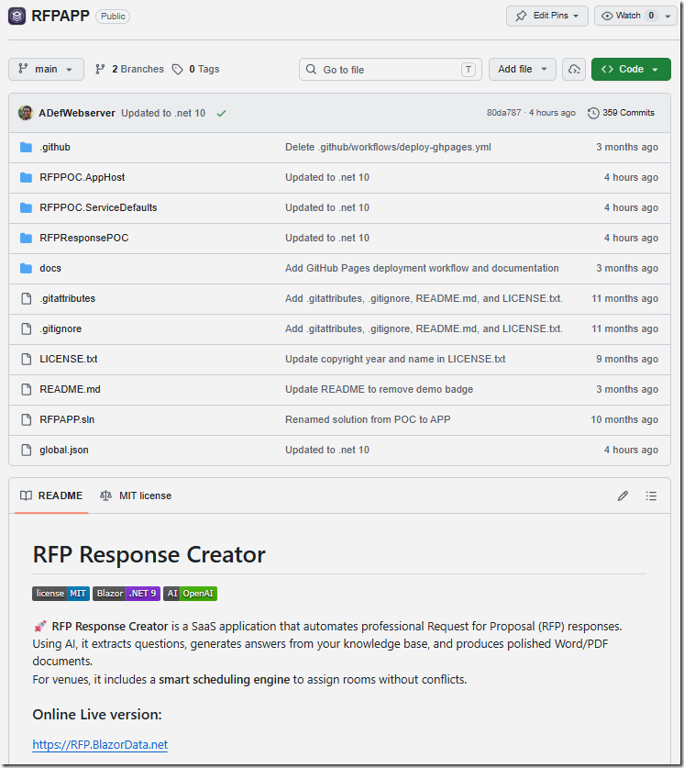Open the RFPPOC.ServiceDefaults folder

tap(98, 207)
